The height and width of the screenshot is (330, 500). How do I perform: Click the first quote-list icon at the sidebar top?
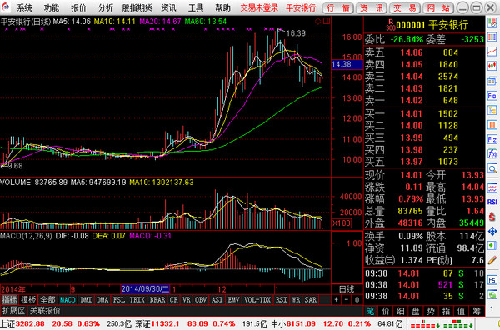tap(492, 22)
